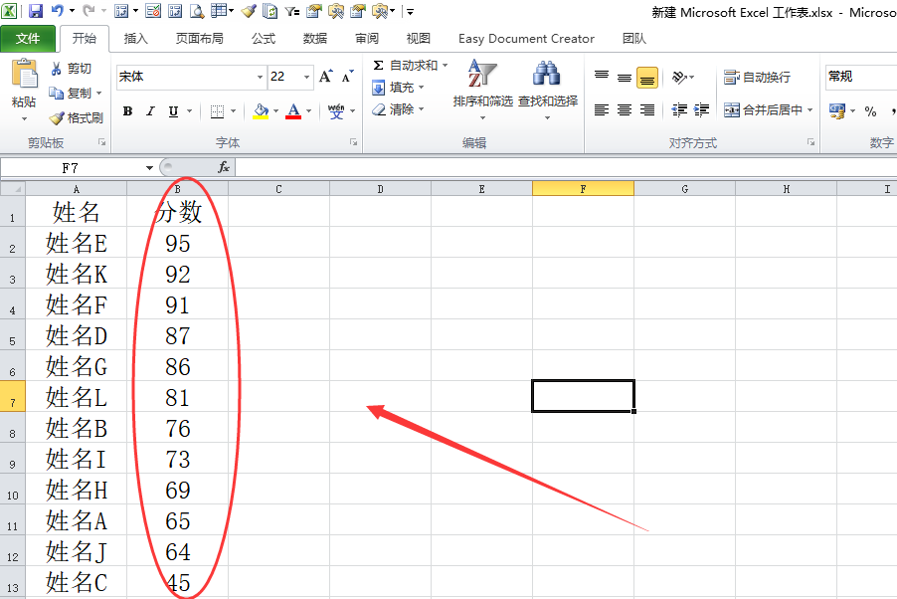Select the row 7 header
The height and width of the screenshot is (599, 897).
13,396
